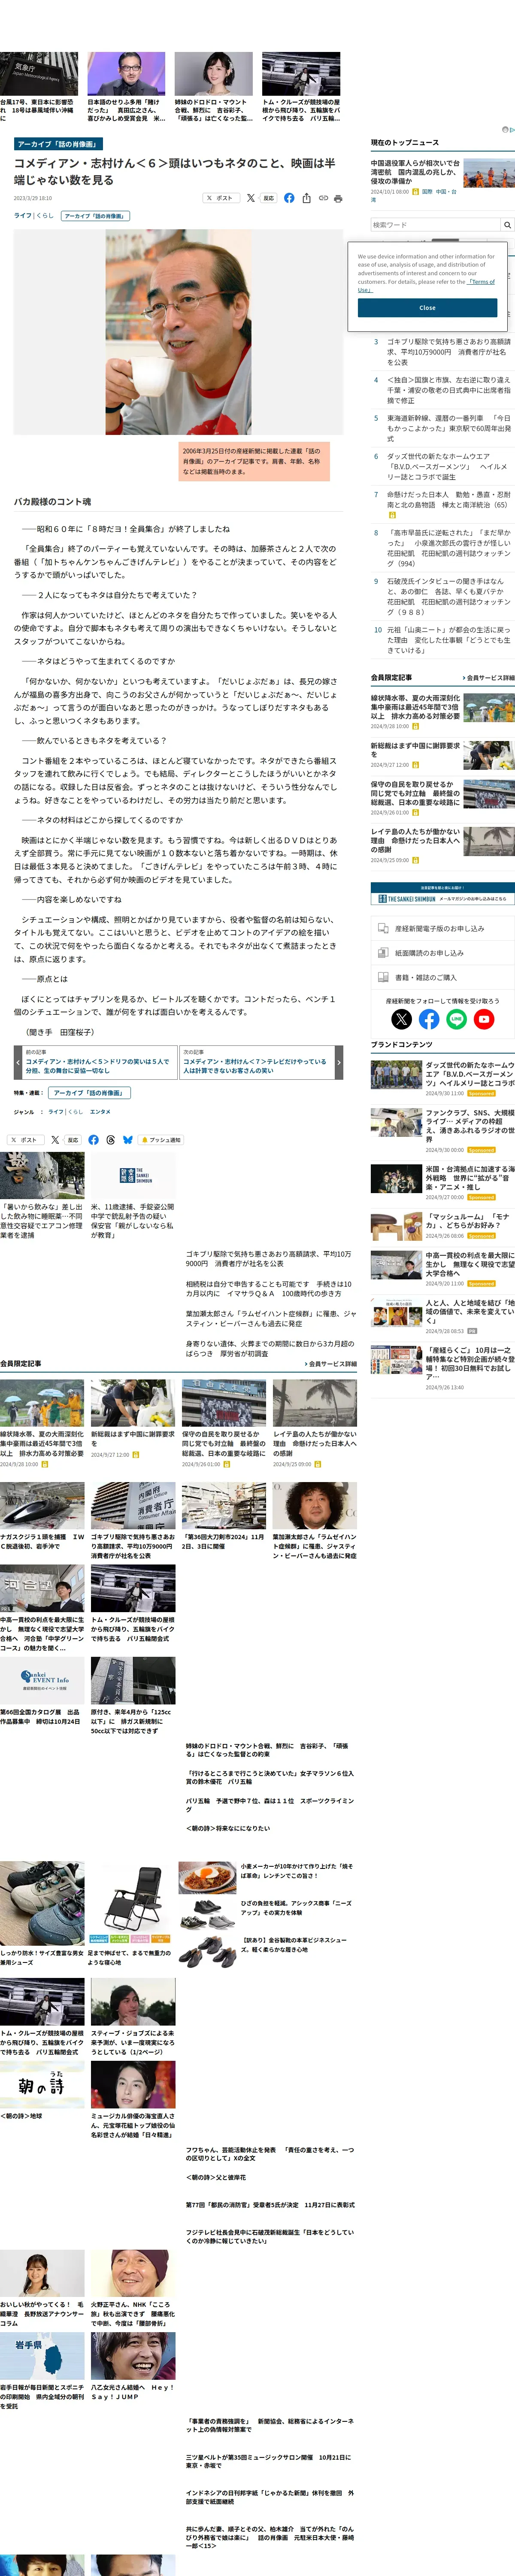Image resolution: width=515 pixels, height=2576 pixels.
Task: Click the THE SANKEI SHIMBUN mail magazine banner
Action: 443,893
